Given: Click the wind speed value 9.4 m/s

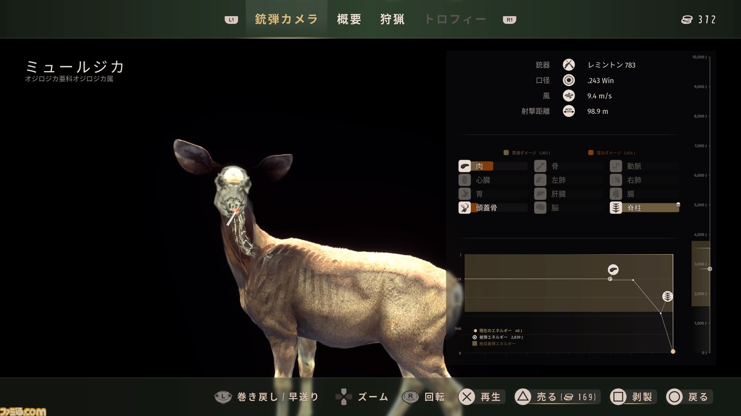Looking at the screenshot, I should [x=599, y=96].
